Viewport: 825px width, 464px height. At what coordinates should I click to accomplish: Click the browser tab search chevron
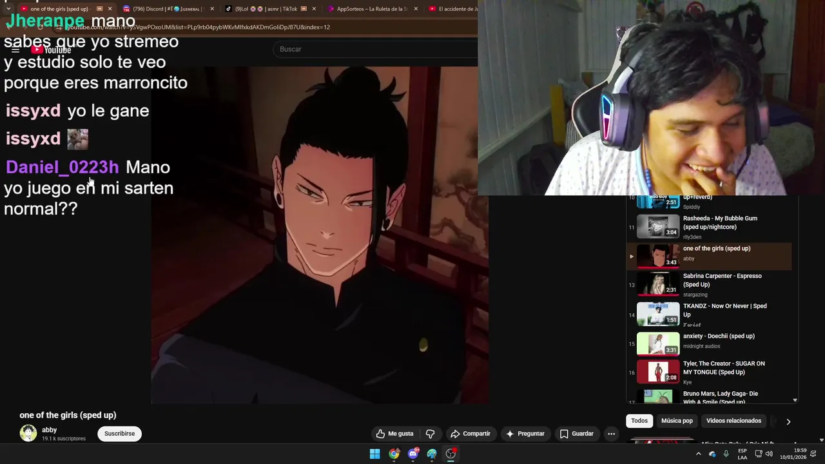coord(8,9)
